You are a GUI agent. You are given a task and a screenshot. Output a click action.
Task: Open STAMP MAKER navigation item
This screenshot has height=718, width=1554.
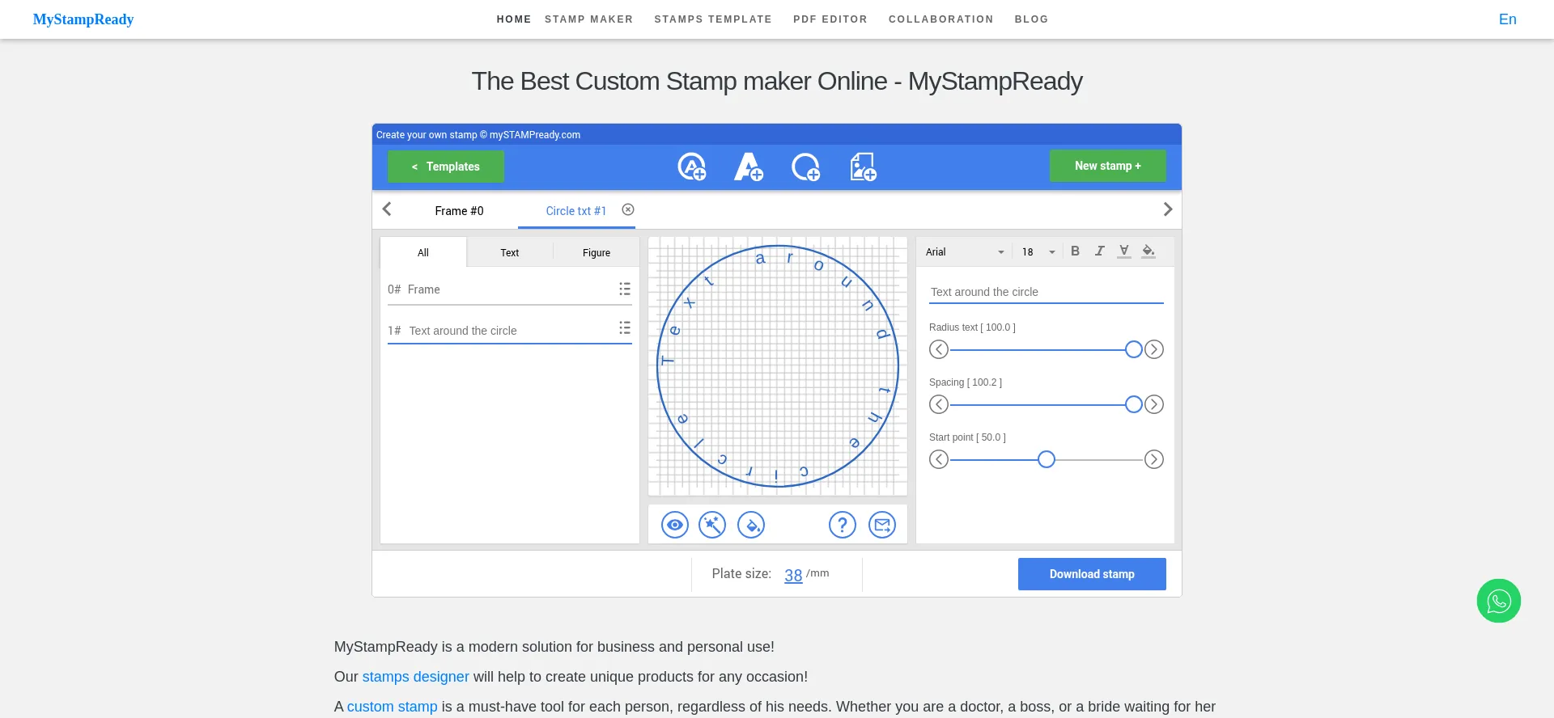[x=588, y=19]
